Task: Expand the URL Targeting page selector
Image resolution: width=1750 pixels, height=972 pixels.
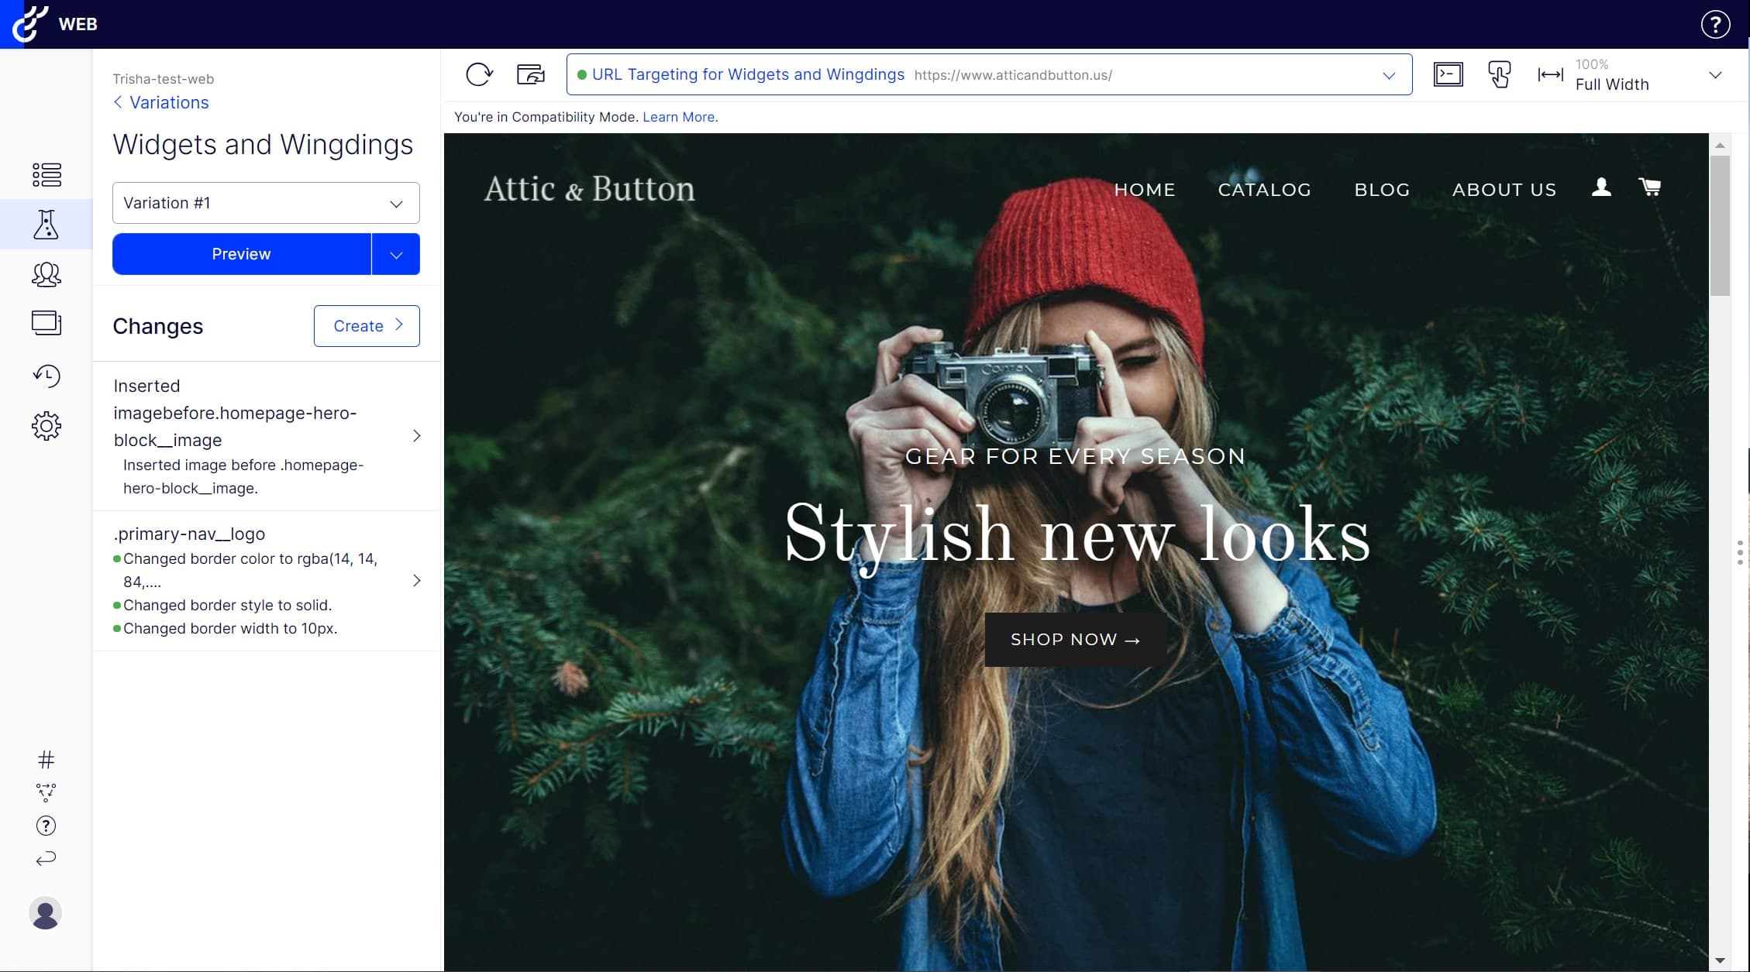Action: (1388, 75)
